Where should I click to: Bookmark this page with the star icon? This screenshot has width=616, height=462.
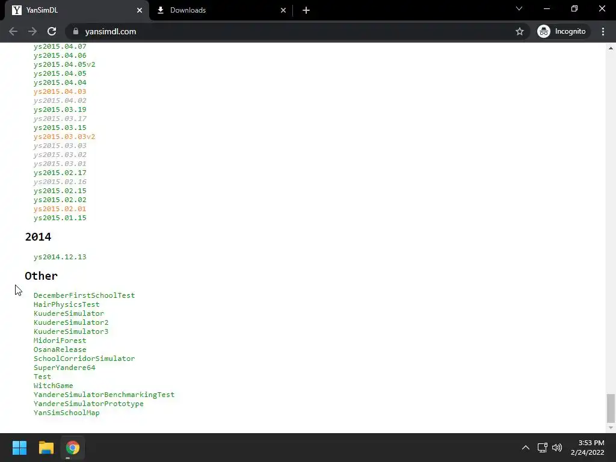519,31
